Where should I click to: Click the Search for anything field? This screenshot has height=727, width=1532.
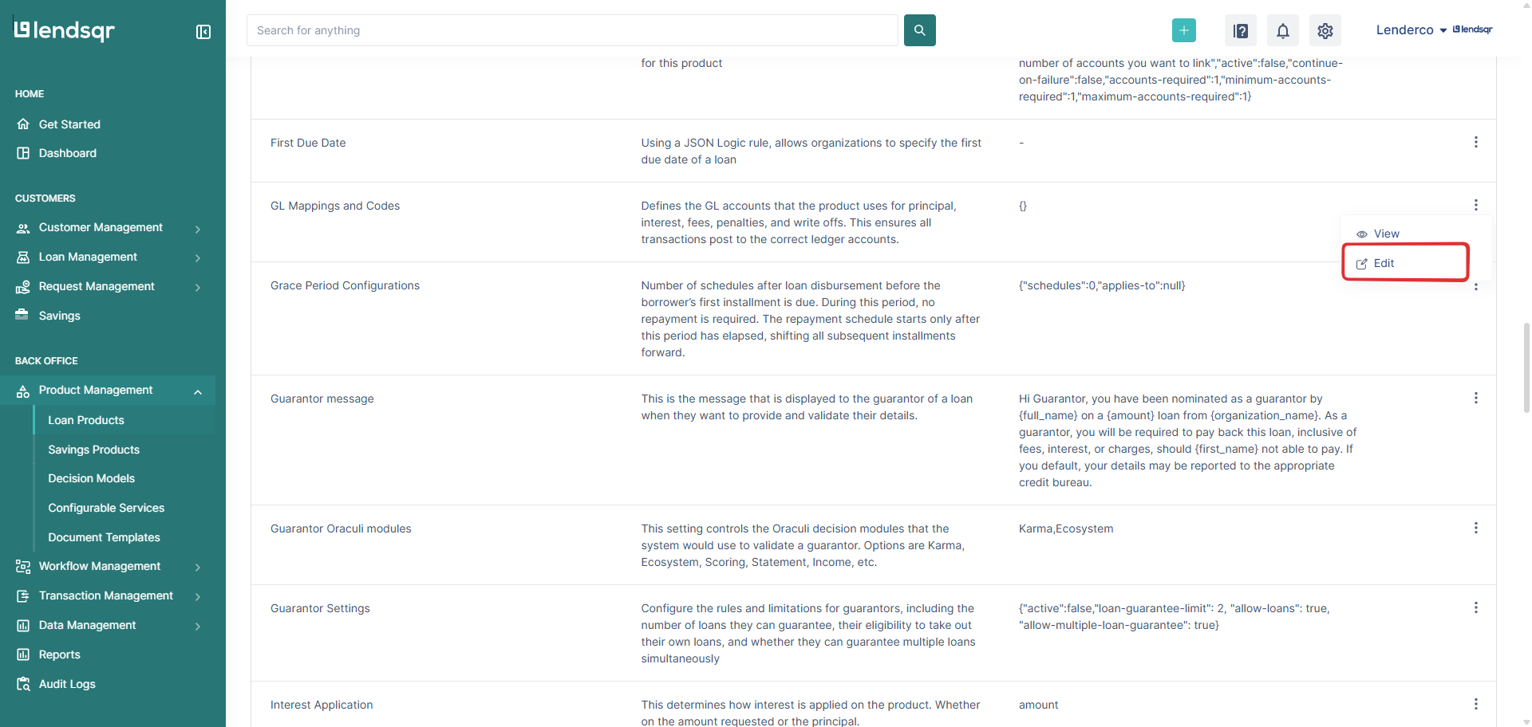(572, 30)
